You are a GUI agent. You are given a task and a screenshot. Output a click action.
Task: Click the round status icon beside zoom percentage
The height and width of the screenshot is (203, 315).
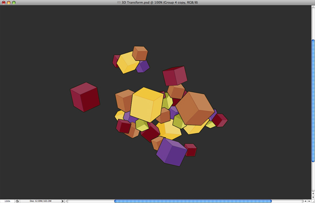click(x=17, y=201)
